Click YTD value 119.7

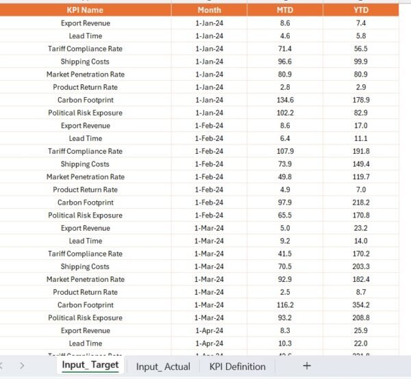click(x=361, y=177)
